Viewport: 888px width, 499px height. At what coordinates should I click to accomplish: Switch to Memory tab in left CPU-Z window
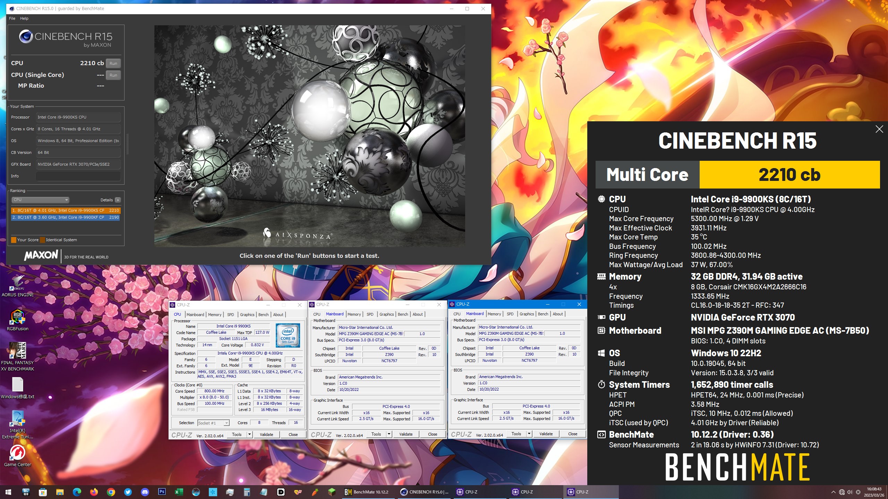pos(215,315)
